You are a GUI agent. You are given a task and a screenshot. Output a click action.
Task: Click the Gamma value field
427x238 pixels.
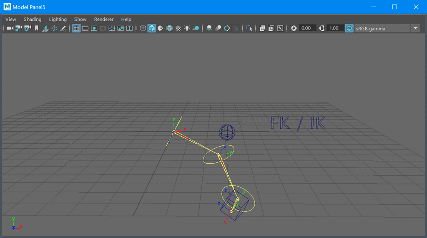(335, 28)
